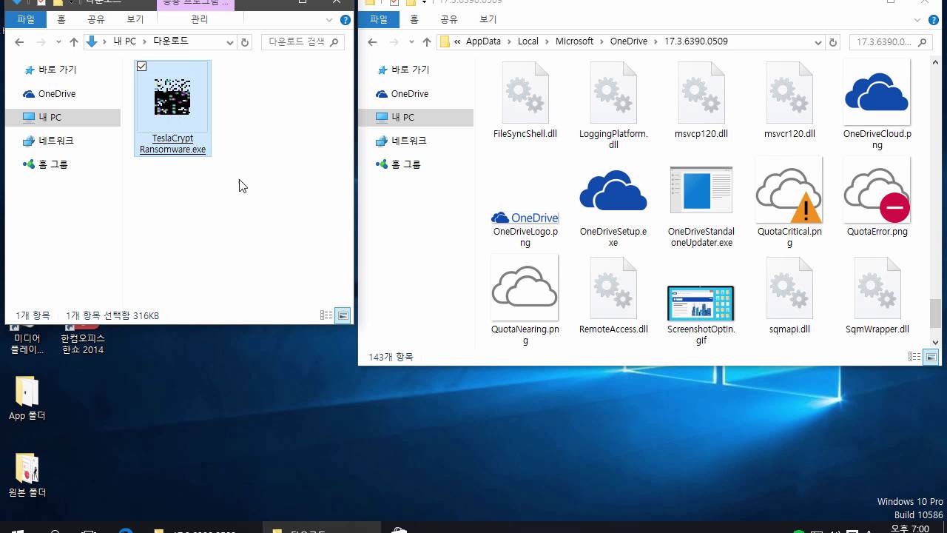Click the OneDrive breadcrumb in address bar

[629, 41]
